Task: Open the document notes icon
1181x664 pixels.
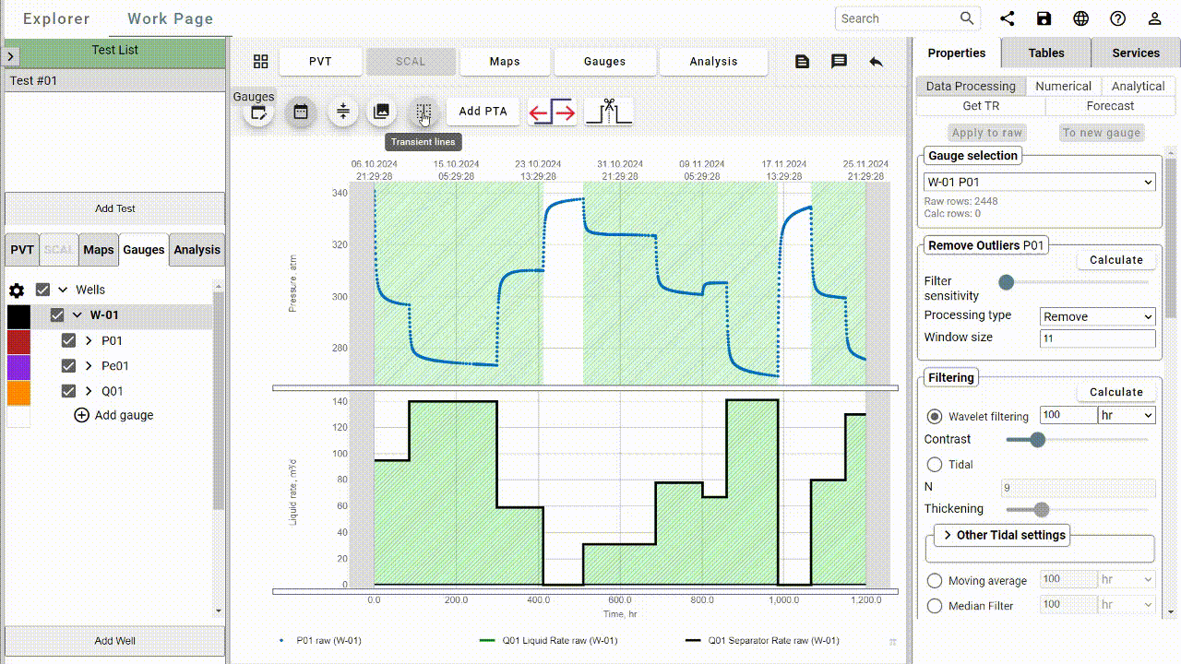Action: click(x=802, y=62)
